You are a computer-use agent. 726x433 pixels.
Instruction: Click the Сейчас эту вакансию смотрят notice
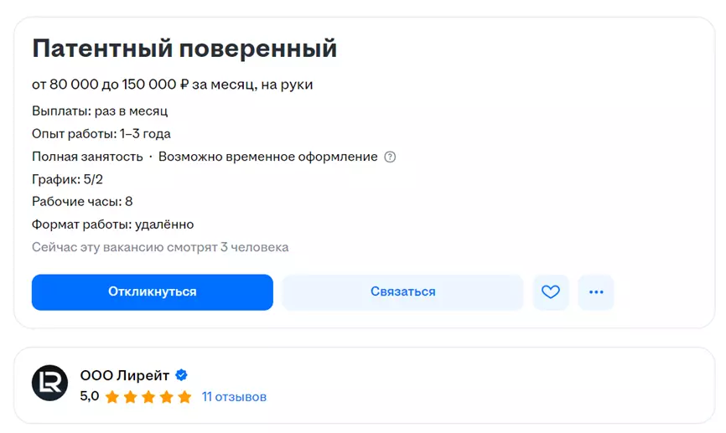tap(160, 247)
